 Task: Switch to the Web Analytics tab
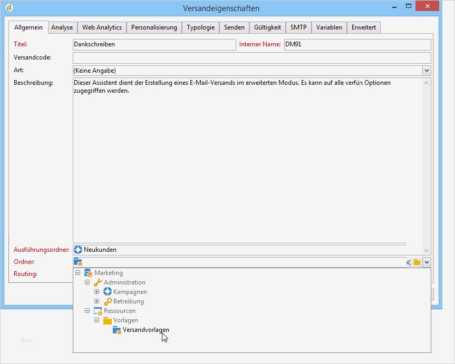pyautogui.click(x=102, y=27)
